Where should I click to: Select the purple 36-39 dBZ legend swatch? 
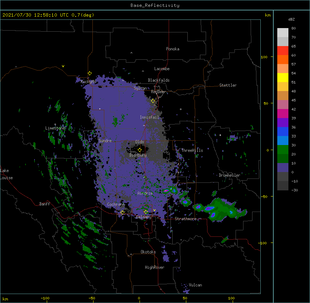tap(283, 123)
